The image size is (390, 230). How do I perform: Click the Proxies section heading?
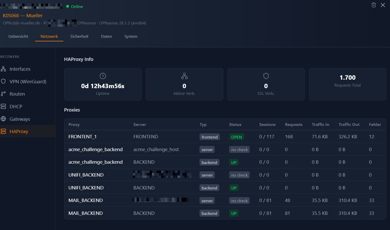point(72,110)
